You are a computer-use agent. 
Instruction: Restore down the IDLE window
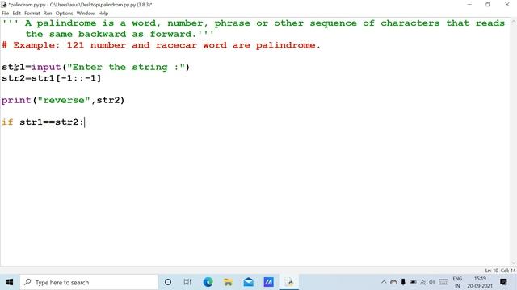pos(488,5)
